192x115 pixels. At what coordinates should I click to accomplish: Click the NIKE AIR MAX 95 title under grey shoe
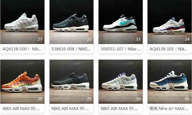click(x=119, y=108)
